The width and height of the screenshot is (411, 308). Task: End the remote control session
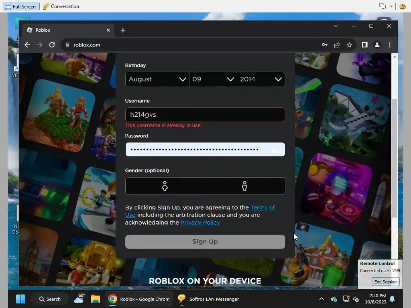385,282
